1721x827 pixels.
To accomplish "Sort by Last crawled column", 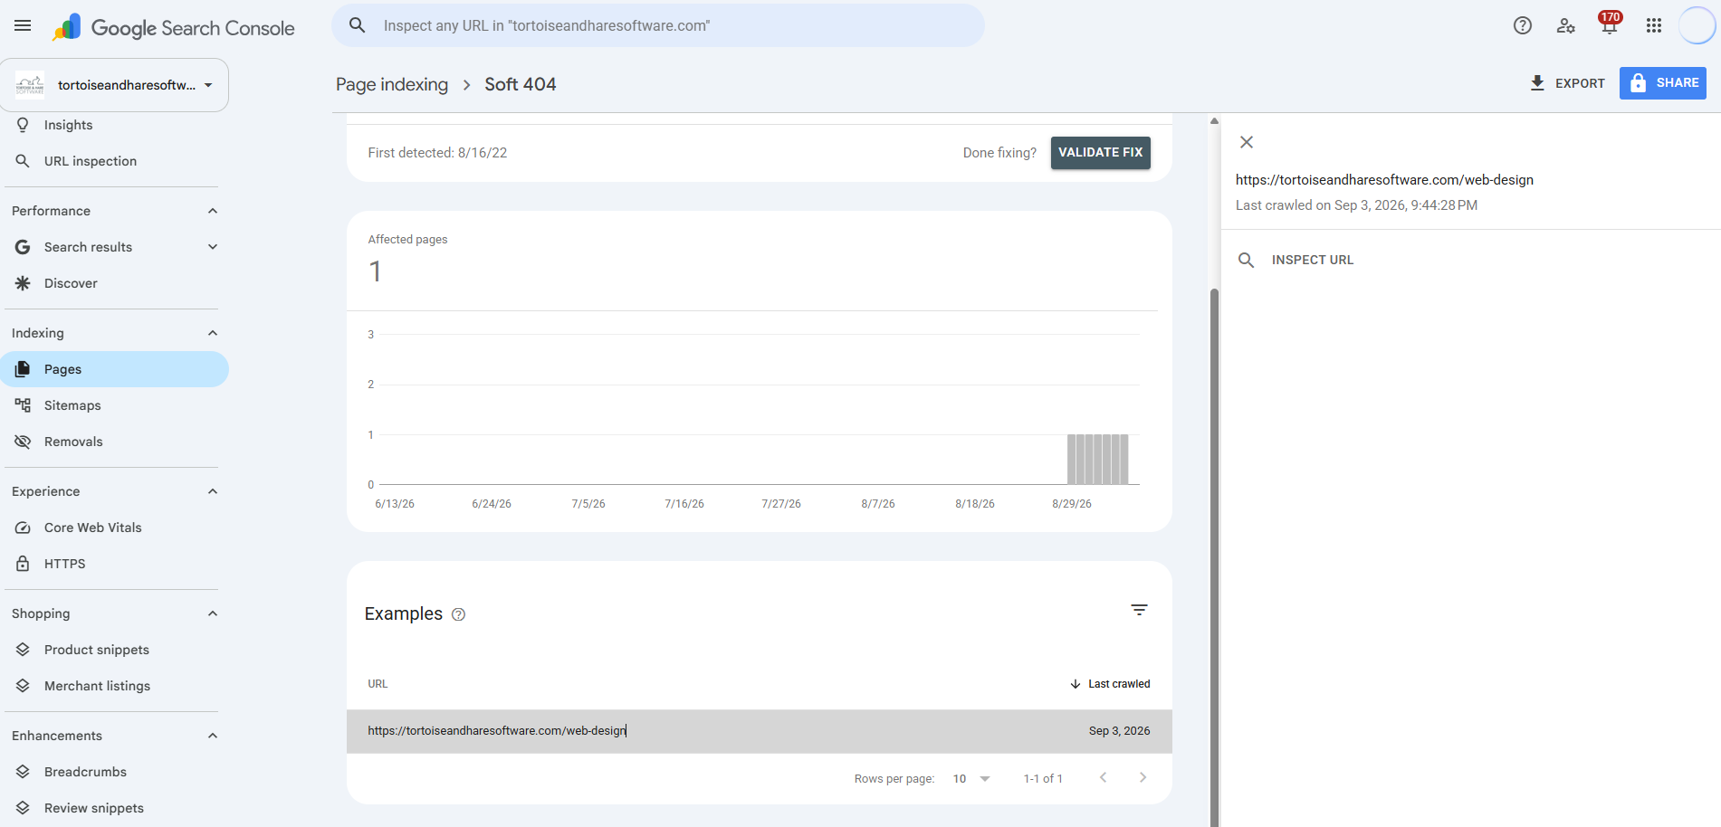I will (x=1110, y=684).
